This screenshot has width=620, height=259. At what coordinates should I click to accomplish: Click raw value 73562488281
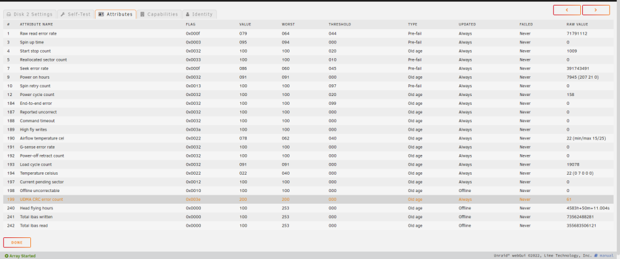point(579,217)
